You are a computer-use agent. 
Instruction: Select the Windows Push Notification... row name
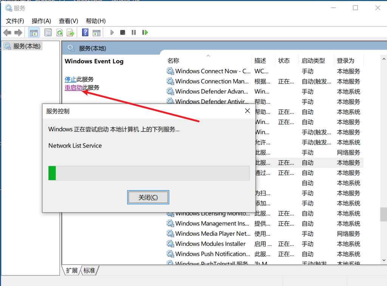click(x=212, y=254)
